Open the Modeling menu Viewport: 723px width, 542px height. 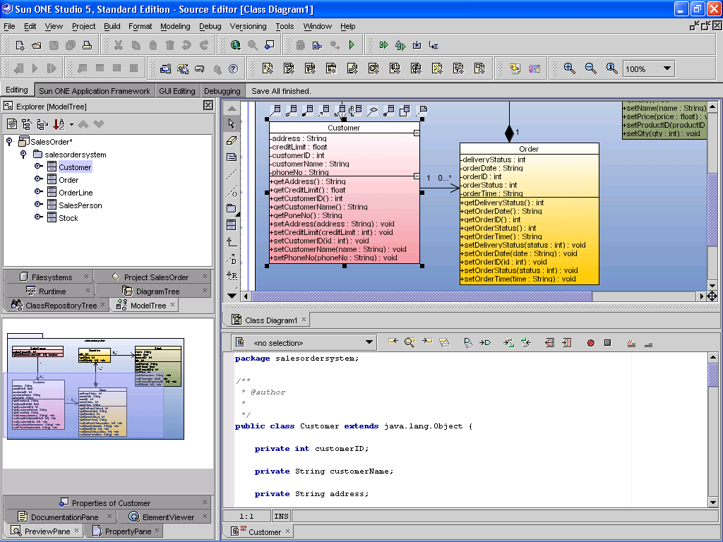[175, 26]
